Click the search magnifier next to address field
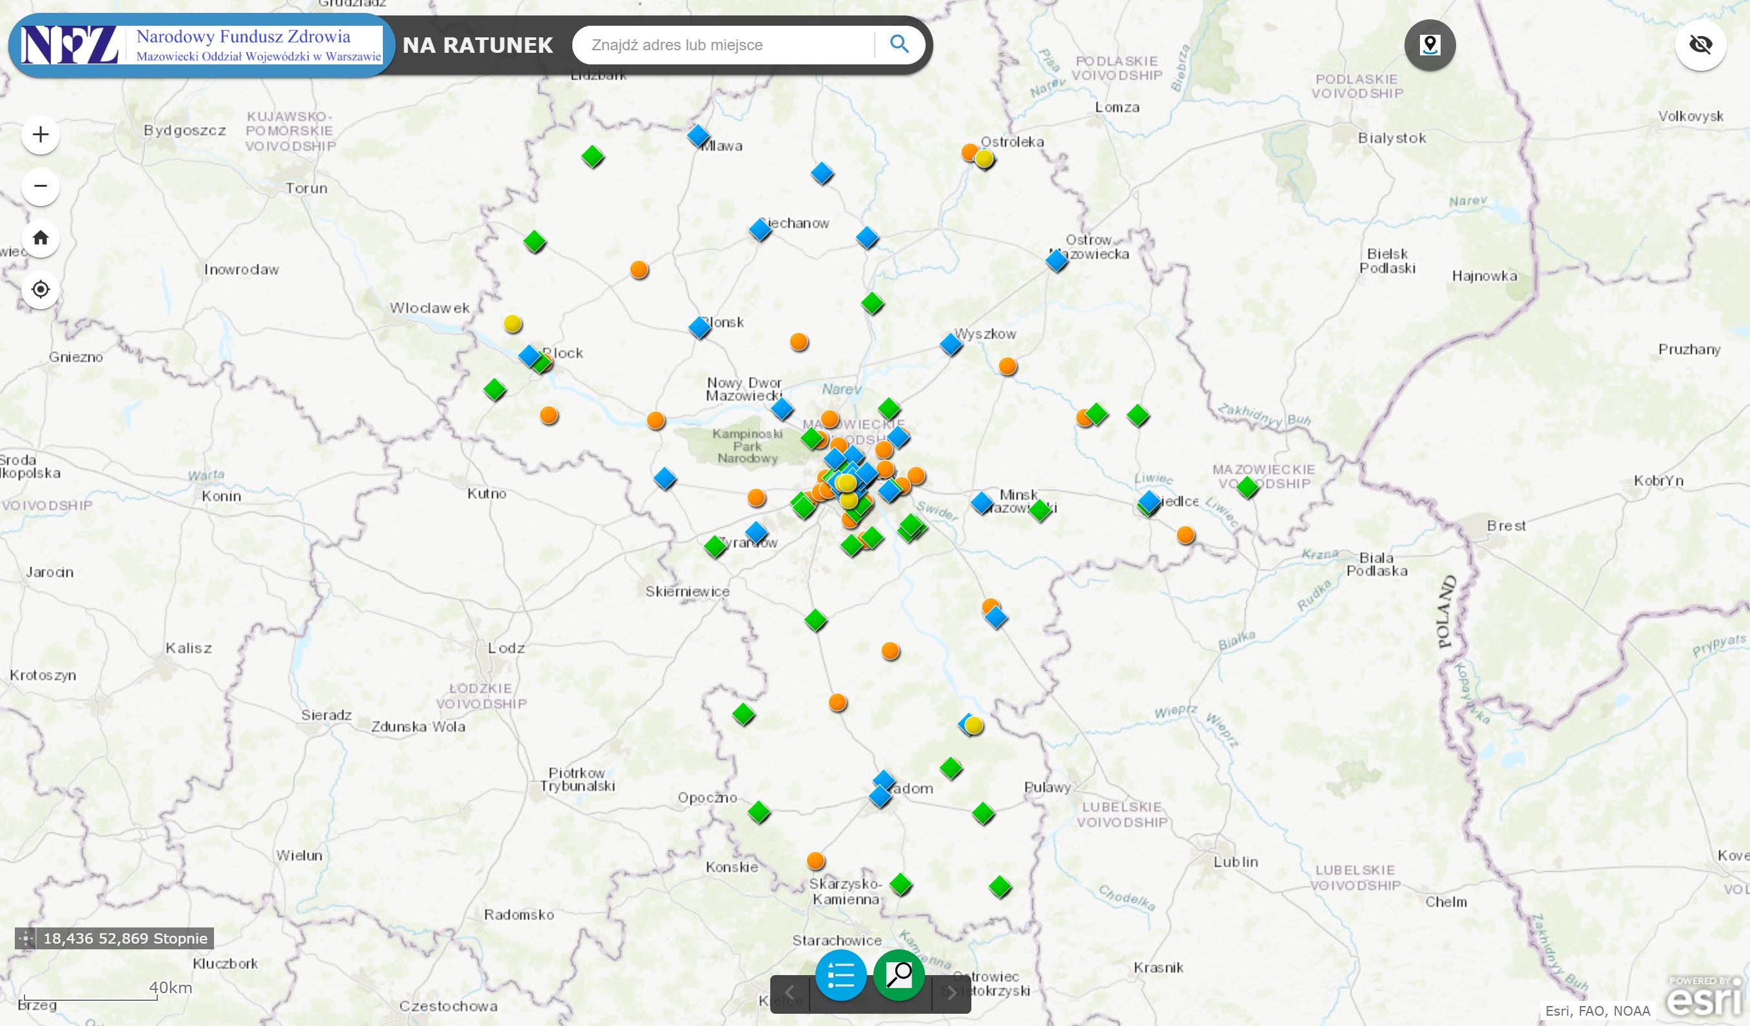The image size is (1750, 1026). (899, 45)
